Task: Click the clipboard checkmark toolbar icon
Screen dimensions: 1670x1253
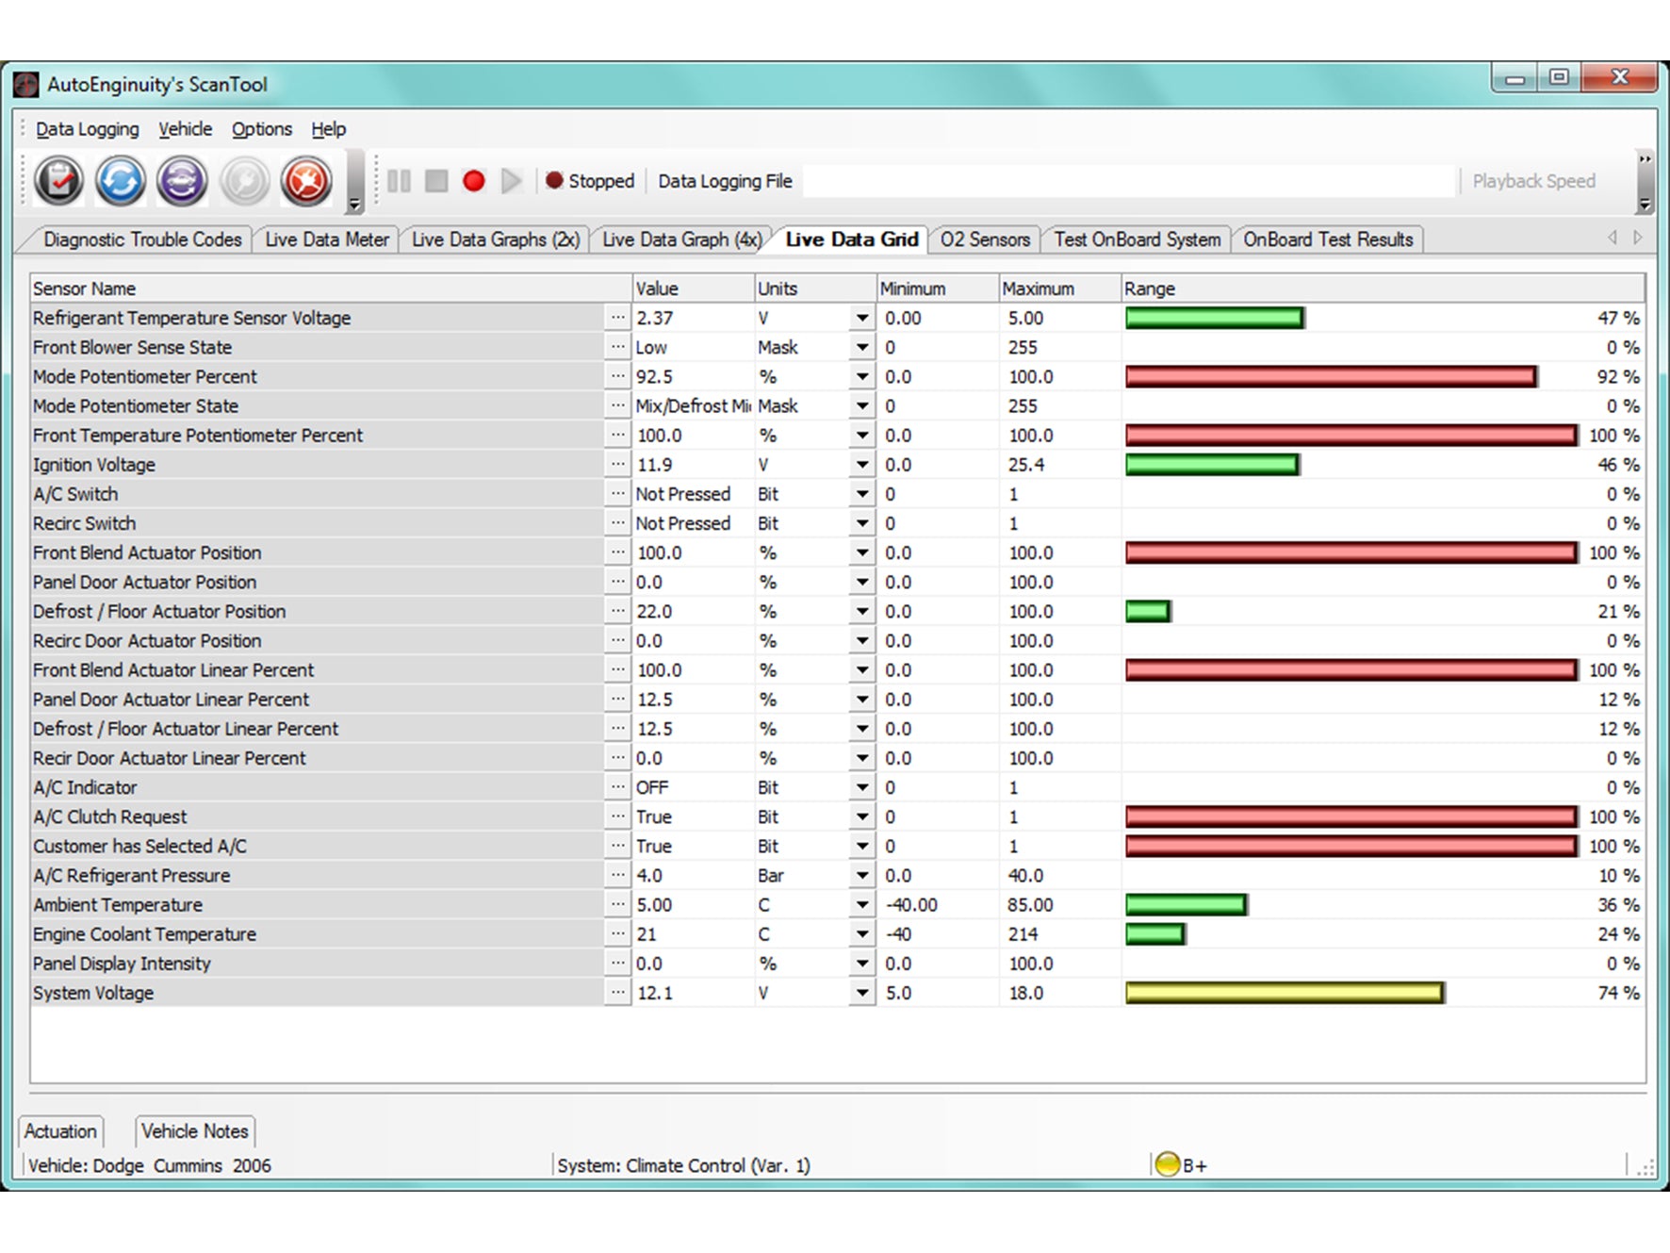Action: click(59, 181)
